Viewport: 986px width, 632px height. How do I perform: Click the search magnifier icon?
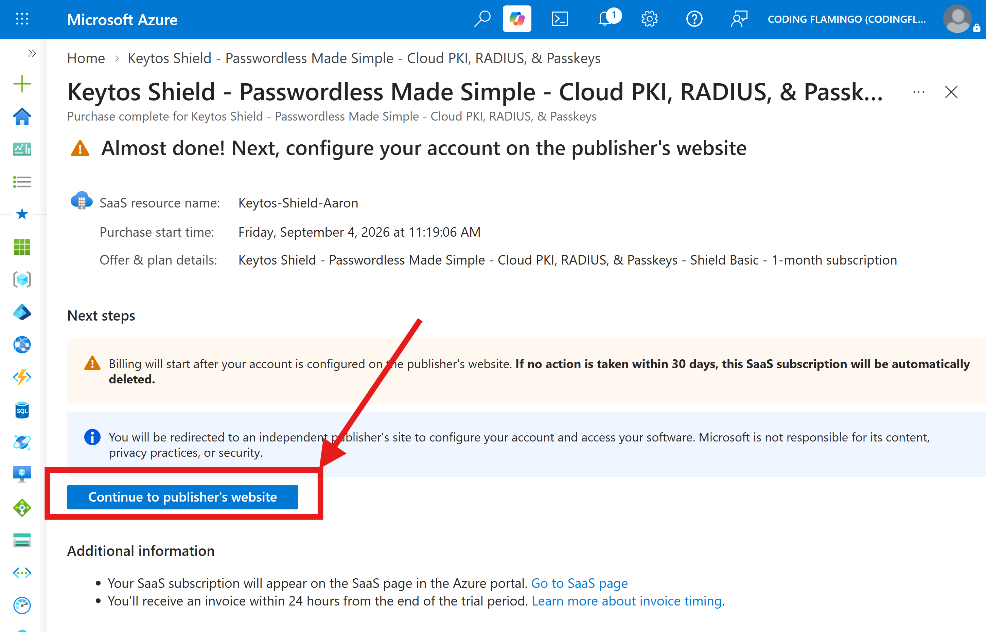coord(482,19)
